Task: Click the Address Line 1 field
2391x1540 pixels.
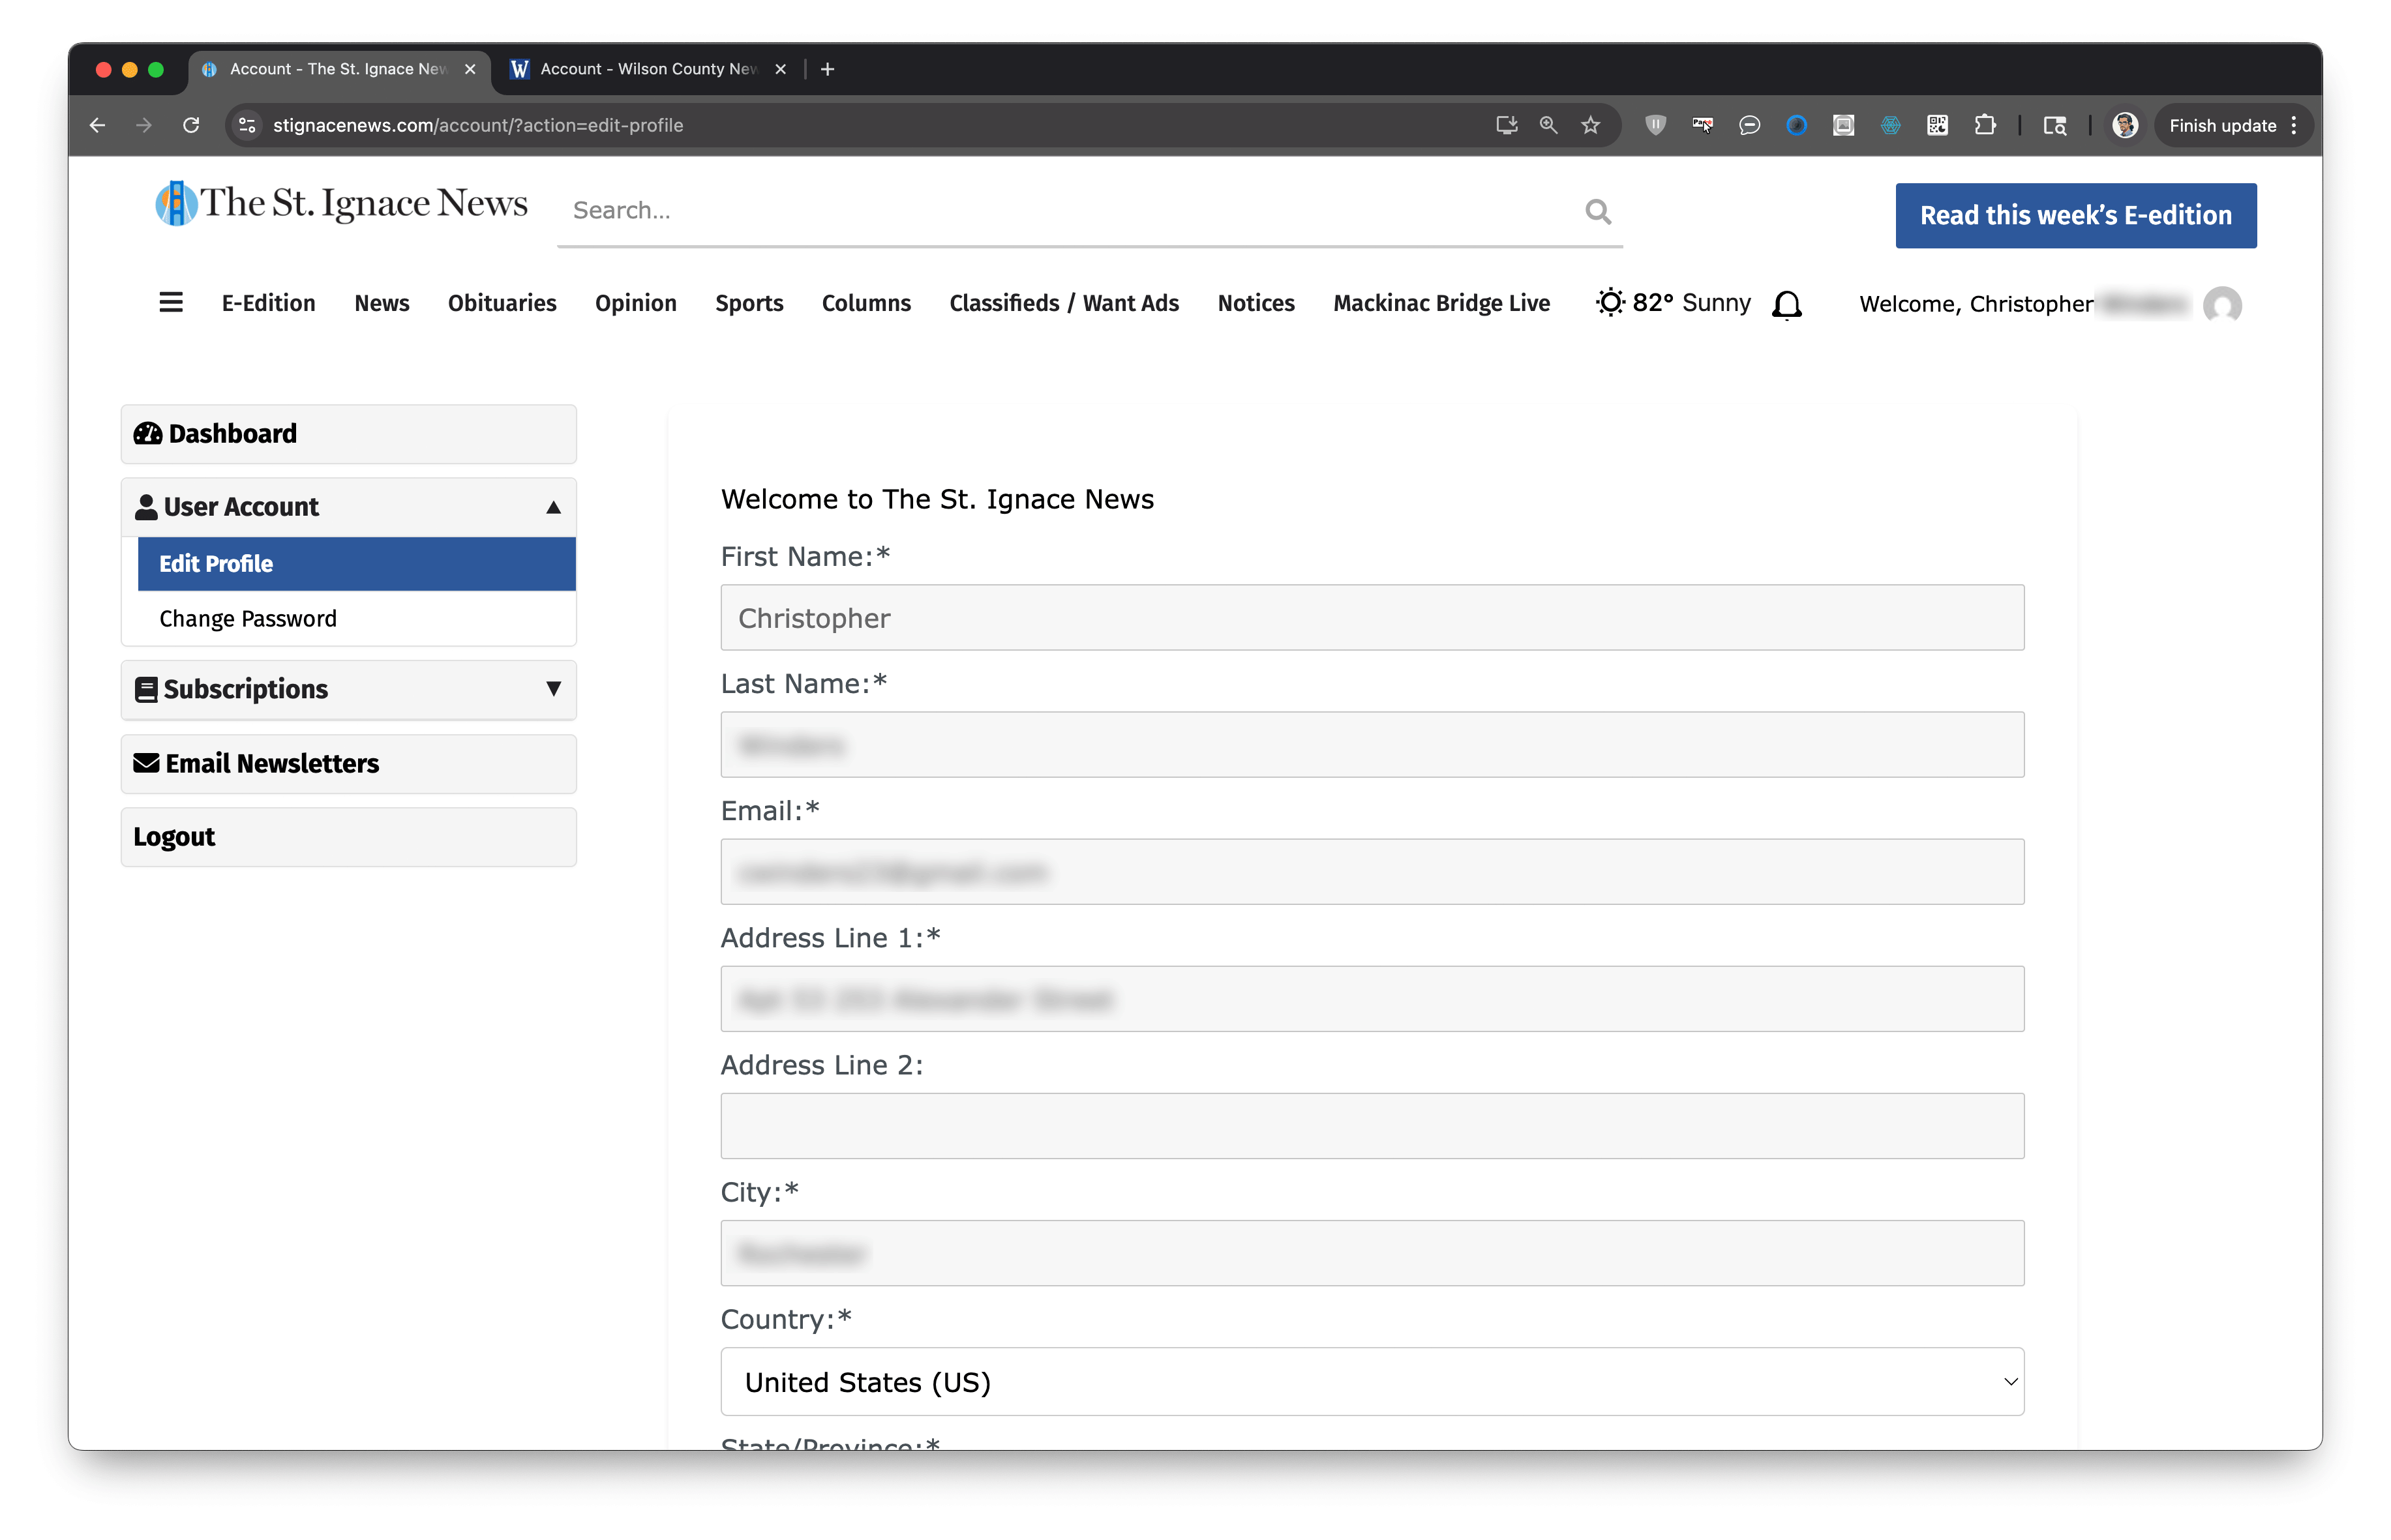Action: 1372,998
